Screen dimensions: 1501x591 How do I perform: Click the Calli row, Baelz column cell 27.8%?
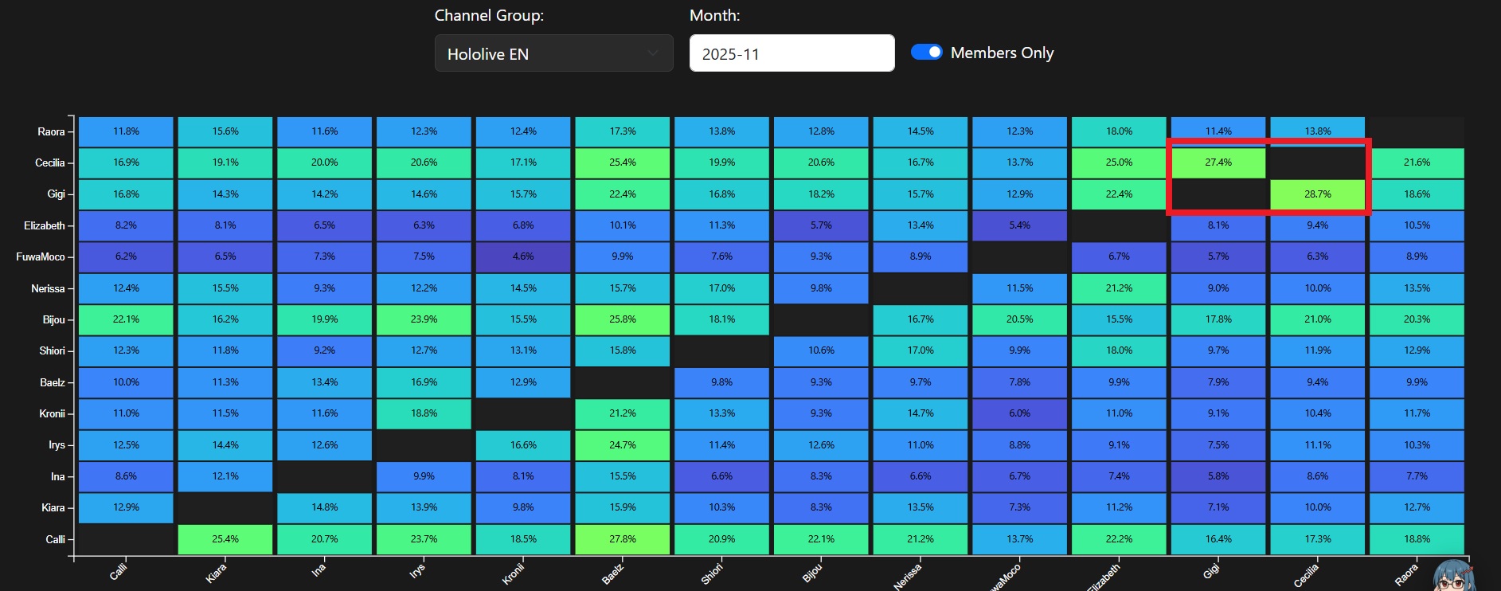pos(623,539)
